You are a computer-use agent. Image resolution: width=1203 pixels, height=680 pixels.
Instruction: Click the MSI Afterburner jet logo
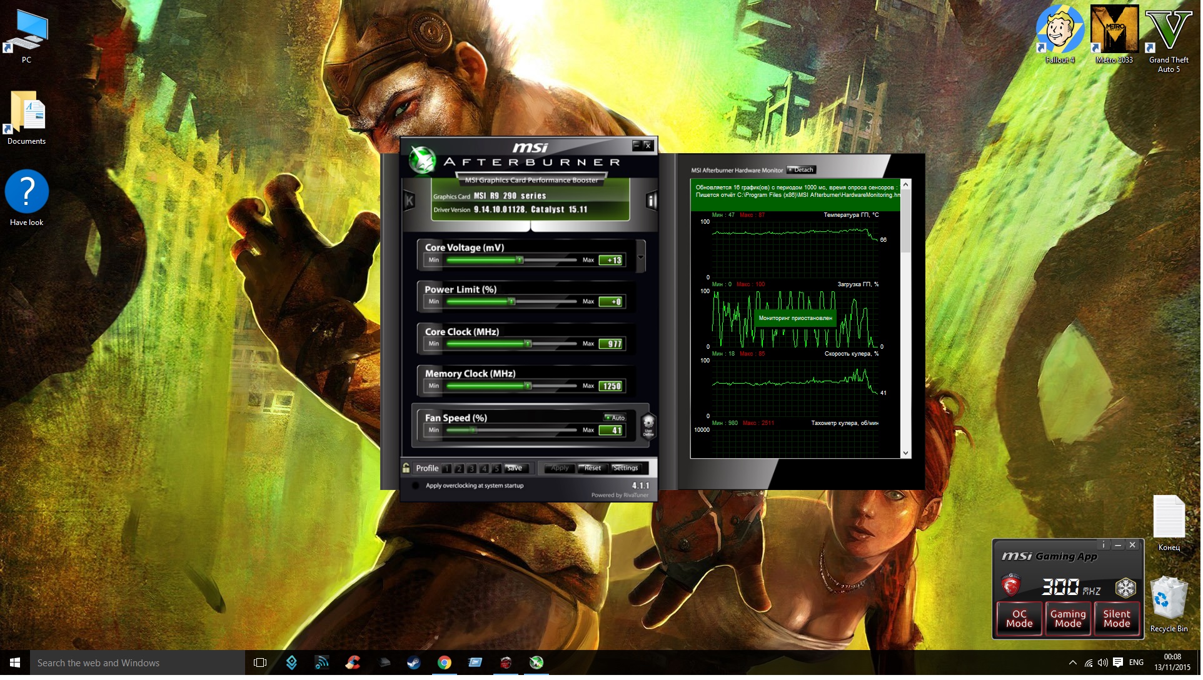click(x=422, y=161)
